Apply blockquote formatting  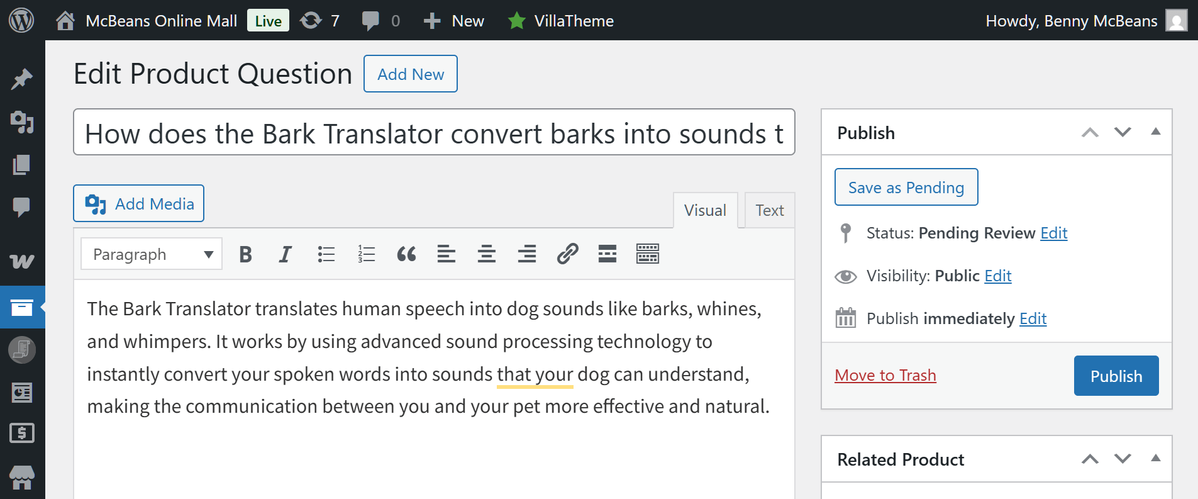pyautogui.click(x=406, y=254)
